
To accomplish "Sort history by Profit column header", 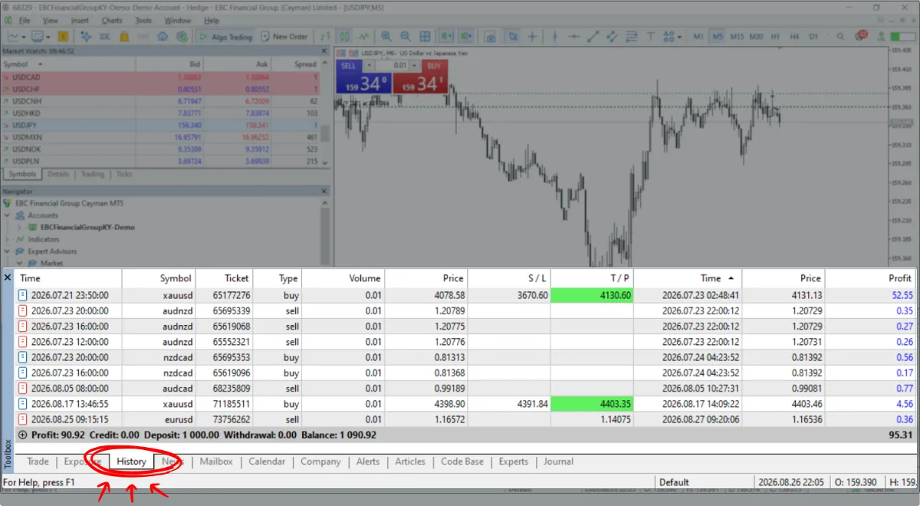I will 871,278.
